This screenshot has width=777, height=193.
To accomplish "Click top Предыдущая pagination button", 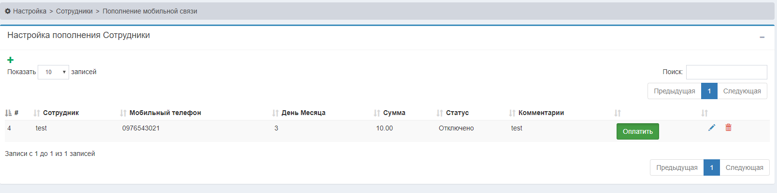I will (x=674, y=91).
